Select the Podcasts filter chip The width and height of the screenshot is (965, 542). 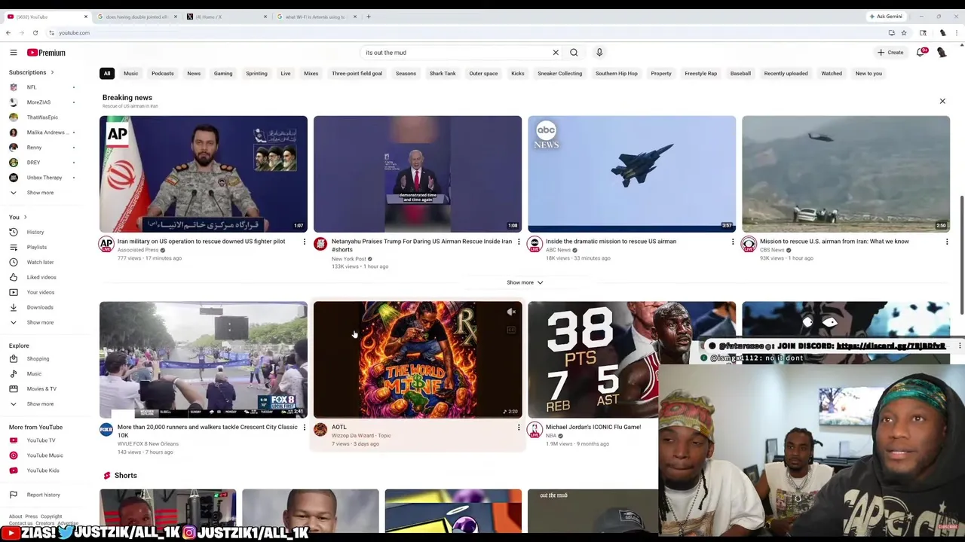[x=162, y=74]
